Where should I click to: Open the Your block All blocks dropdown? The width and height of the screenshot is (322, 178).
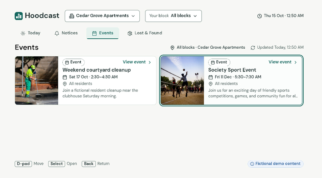tap(173, 16)
